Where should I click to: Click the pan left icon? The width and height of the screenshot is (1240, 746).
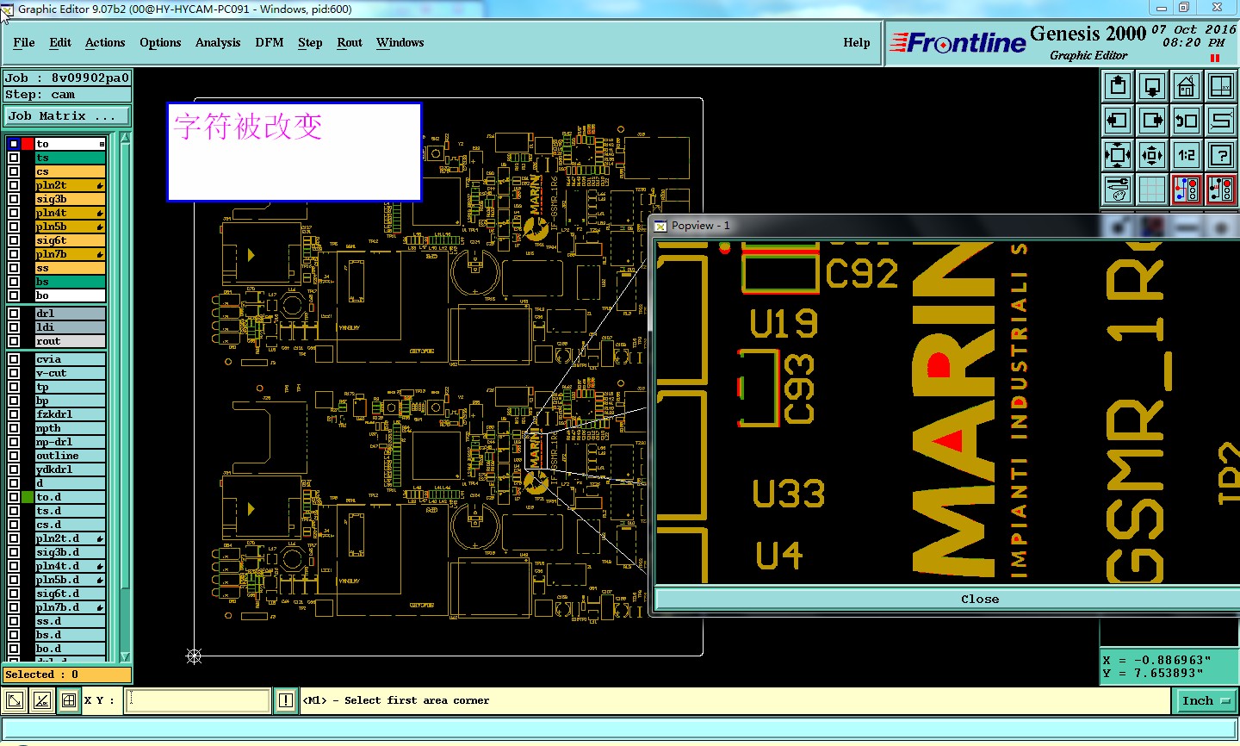pyautogui.click(x=1118, y=121)
